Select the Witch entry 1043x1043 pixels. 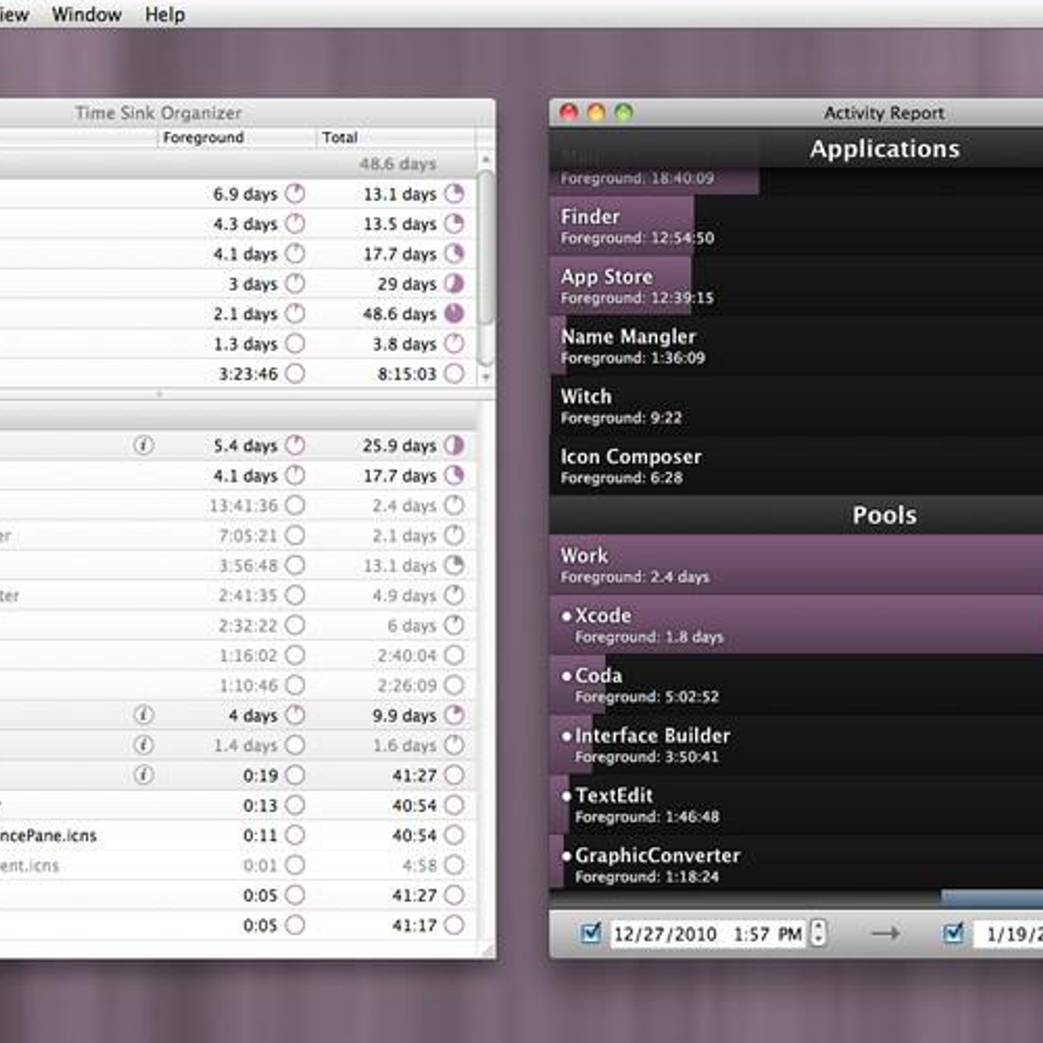796,406
